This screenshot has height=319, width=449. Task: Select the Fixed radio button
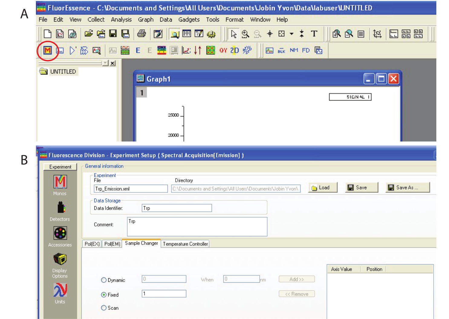(x=104, y=295)
